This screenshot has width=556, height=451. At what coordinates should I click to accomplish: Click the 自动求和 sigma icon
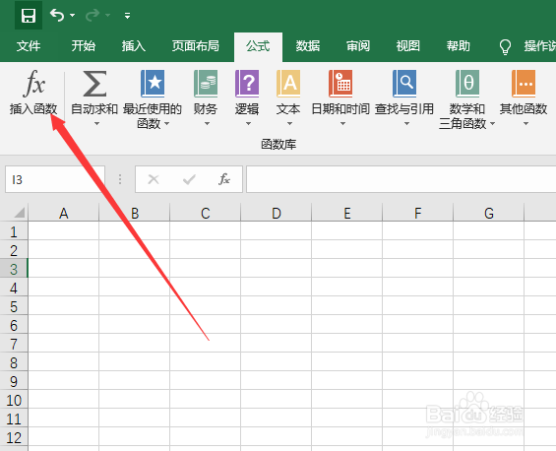pyautogui.click(x=94, y=84)
